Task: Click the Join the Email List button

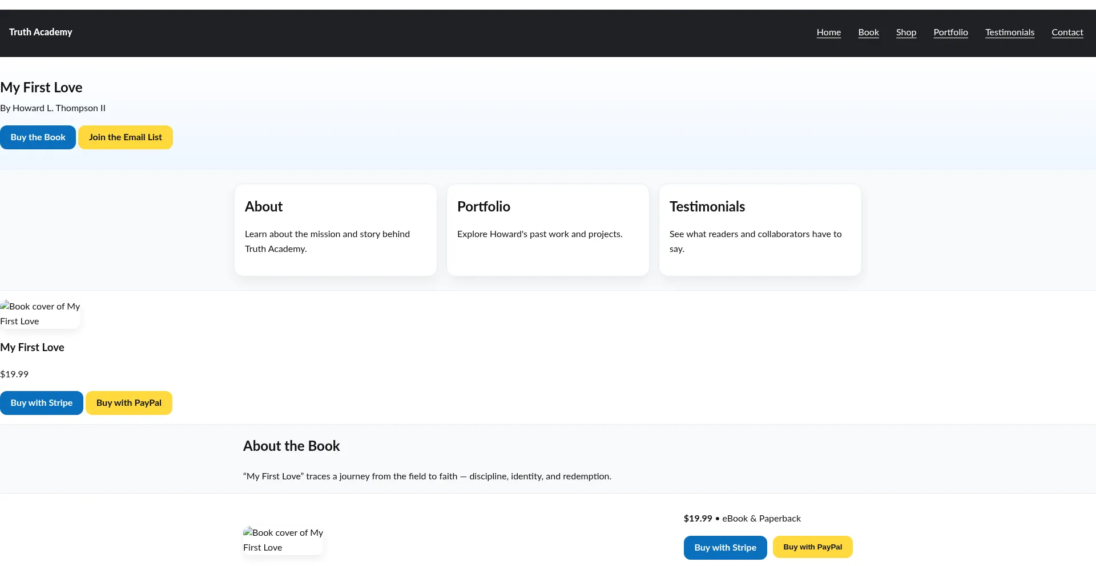Action: point(125,137)
